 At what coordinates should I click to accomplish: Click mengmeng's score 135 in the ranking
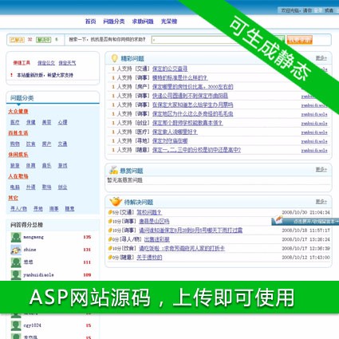coord(87,237)
